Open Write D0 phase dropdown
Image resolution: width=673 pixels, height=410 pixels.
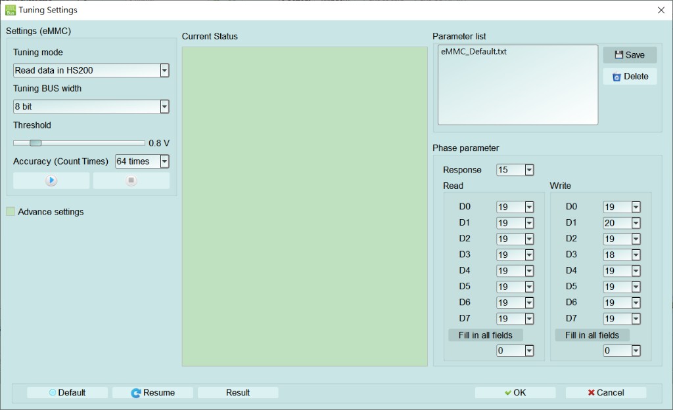pyautogui.click(x=636, y=207)
